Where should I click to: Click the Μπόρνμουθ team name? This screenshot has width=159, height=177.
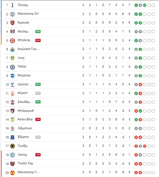[26, 111]
